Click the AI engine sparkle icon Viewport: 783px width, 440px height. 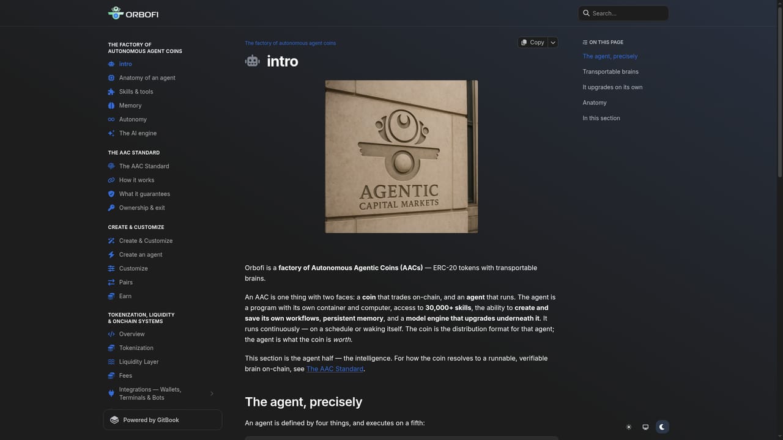[111, 133]
